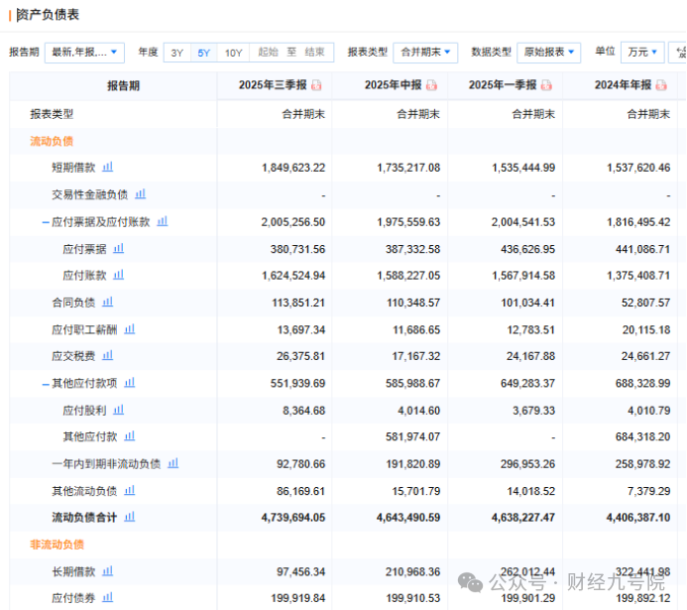687x610 pixels.
Task: Open chart icon for 短期借款 row
Action: click(108, 168)
